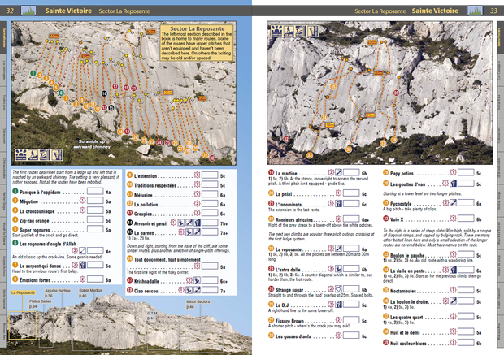Click the 7b+ grade of Arrosoir et persil

point(224,224)
